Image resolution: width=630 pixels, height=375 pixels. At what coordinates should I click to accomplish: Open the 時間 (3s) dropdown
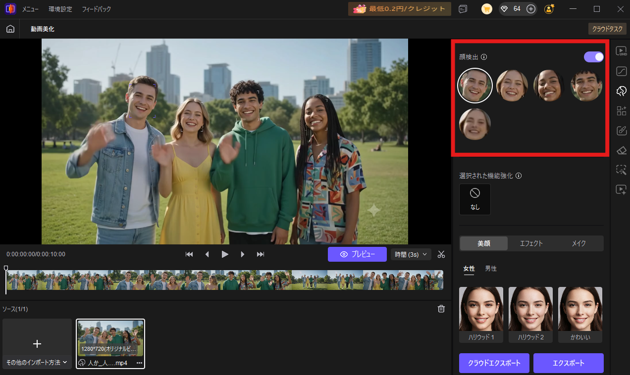click(x=411, y=254)
